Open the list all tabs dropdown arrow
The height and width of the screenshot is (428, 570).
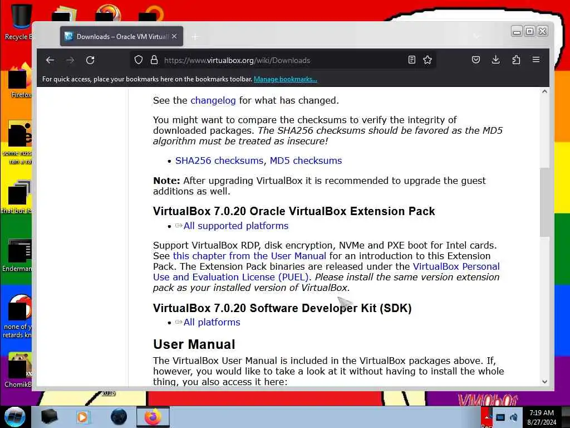[x=476, y=36]
